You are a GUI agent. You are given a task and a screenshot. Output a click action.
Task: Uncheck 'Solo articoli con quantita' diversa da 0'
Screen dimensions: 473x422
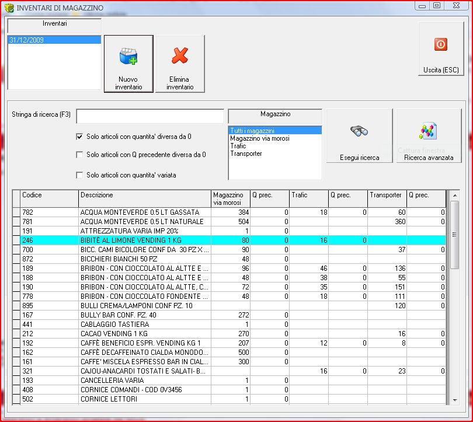(80, 137)
